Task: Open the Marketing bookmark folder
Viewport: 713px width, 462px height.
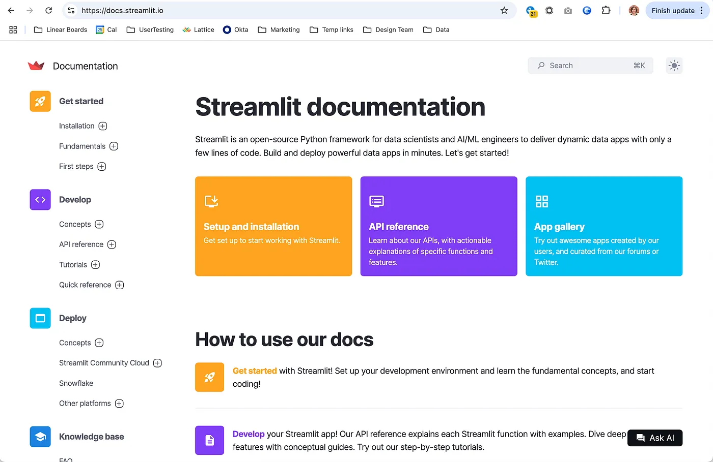Action: click(x=279, y=29)
